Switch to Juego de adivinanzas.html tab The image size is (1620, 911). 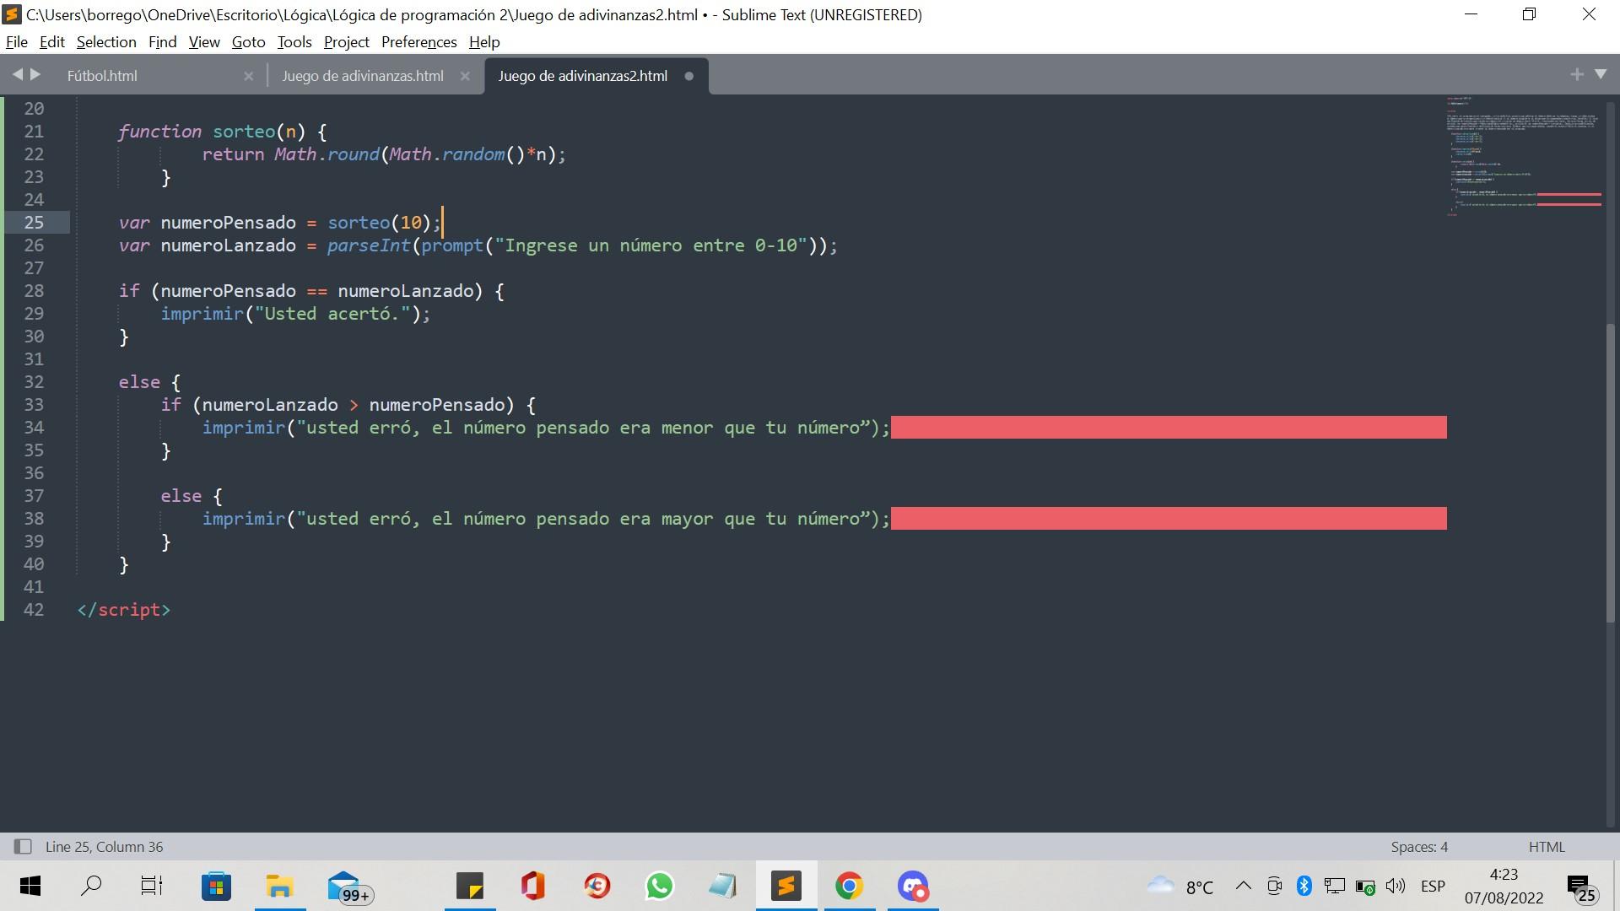(363, 74)
